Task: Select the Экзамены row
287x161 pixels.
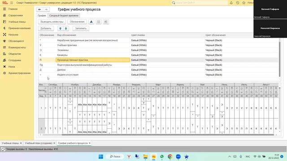Action: [x=158, y=50]
